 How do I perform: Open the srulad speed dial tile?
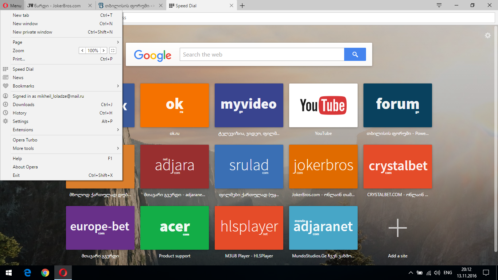point(249,167)
